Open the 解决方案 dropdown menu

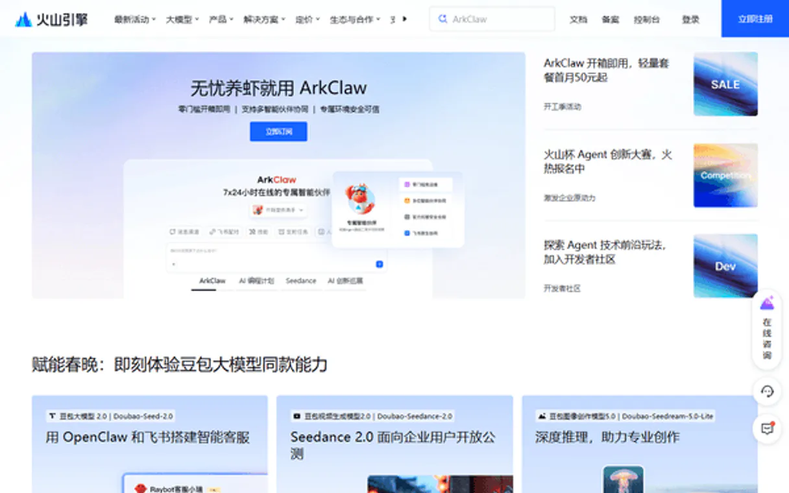(x=264, y=19)
